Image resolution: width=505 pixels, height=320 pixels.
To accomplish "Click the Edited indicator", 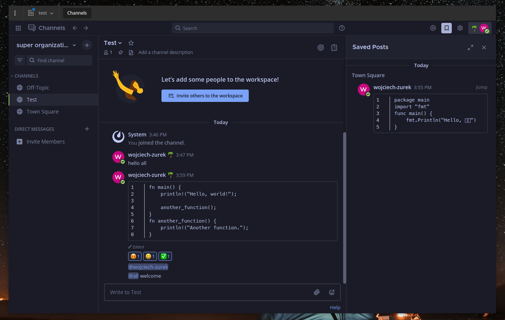I will point(136,247).
